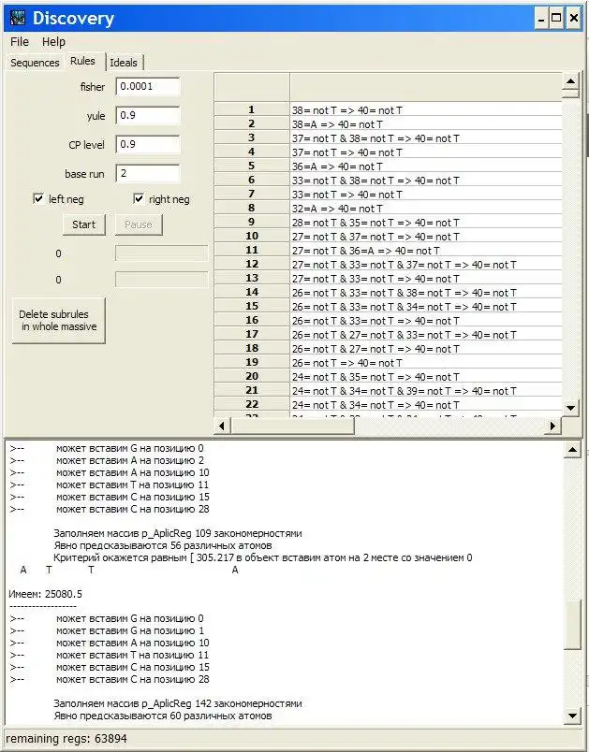Toggle the right neg checkbox
Image resolution: width=589 pixels, height=752 pixels.
(x=139, y=198)
